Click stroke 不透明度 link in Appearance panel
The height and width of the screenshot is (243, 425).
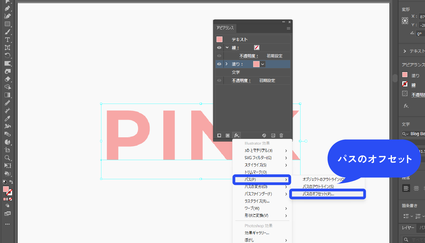pyautogui.click(x=249, y=56)
